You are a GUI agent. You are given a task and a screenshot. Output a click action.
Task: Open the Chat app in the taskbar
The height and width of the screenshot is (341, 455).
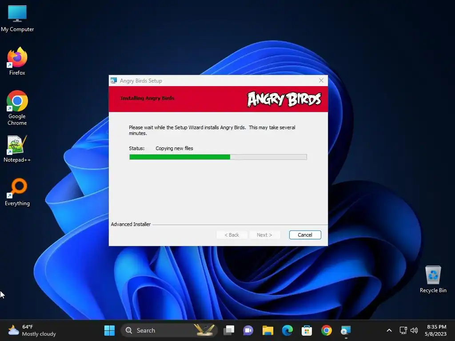tap(248, 330)
